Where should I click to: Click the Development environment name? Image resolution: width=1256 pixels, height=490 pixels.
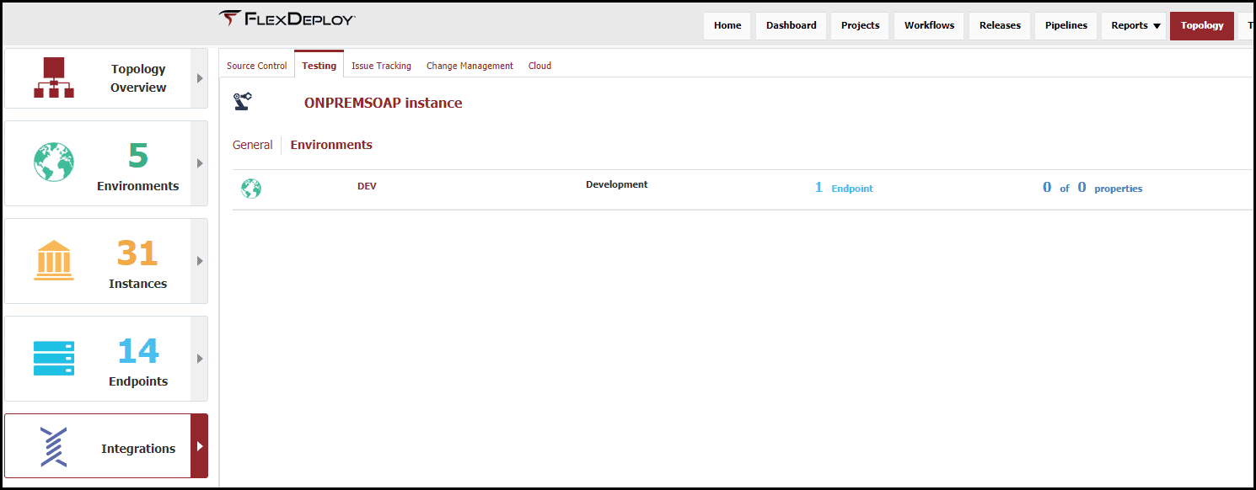[617, 184]
